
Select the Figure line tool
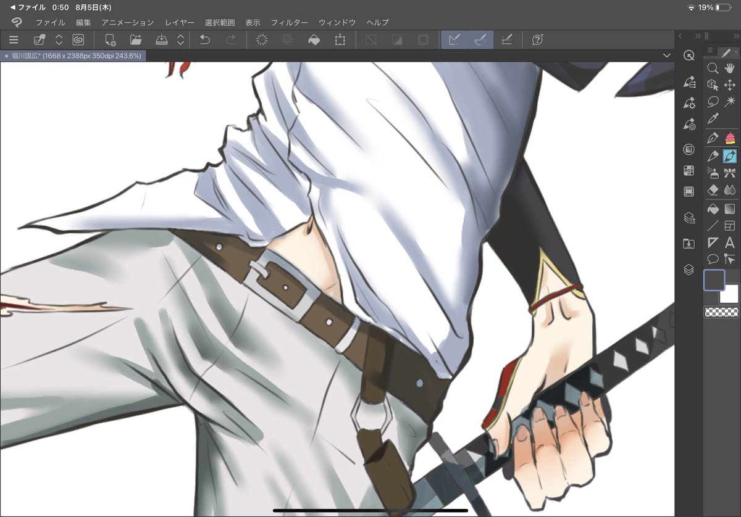[x=713, y=226]
